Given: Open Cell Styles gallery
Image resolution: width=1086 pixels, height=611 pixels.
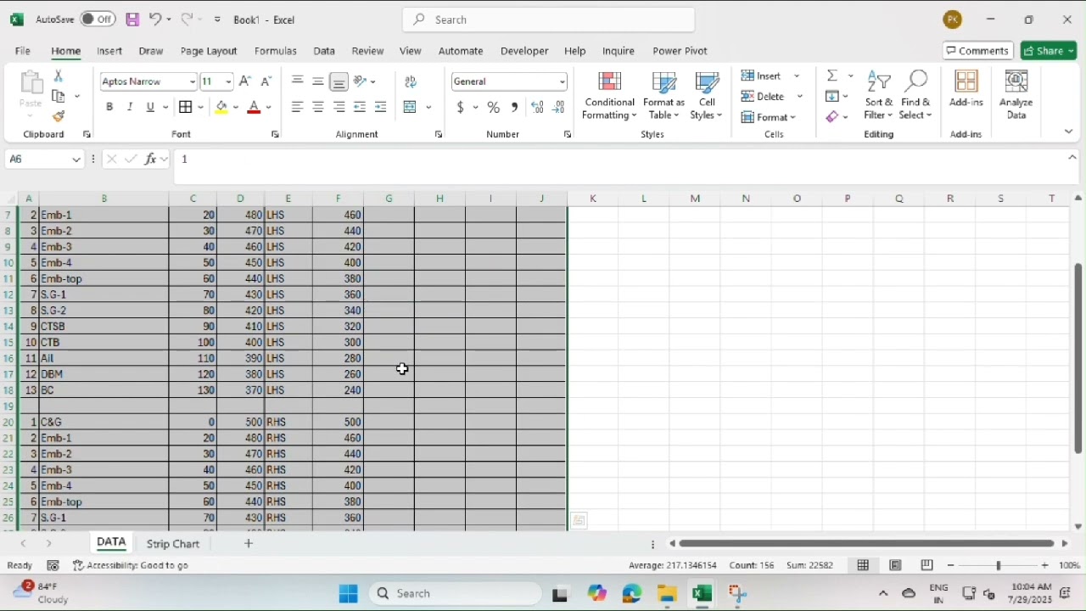Looking at the screenshot, I should (707, 95).
